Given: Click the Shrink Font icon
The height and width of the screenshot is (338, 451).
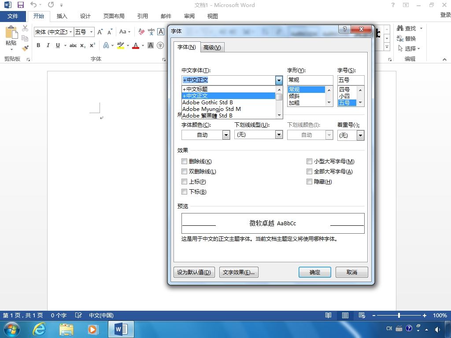Looking at the screenshot, I should [110, 32].
